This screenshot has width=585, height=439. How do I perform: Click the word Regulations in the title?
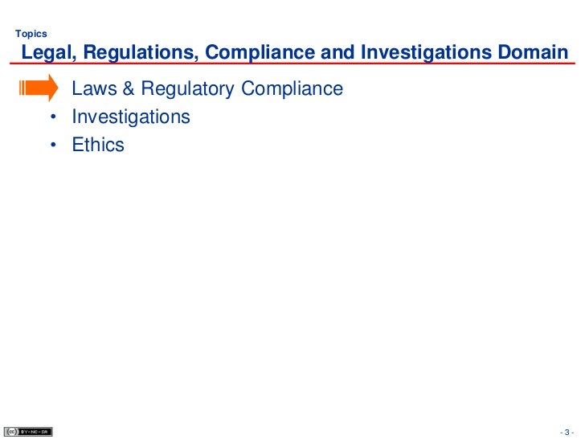point(141,52)
